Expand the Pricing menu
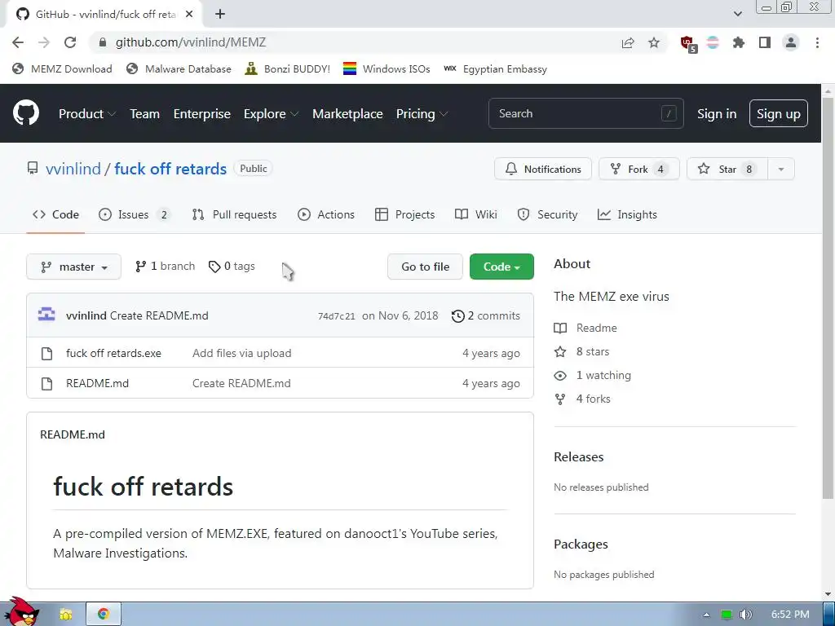Screen dimensions: 835x626 pyautogui.click(x=422, y=114)
